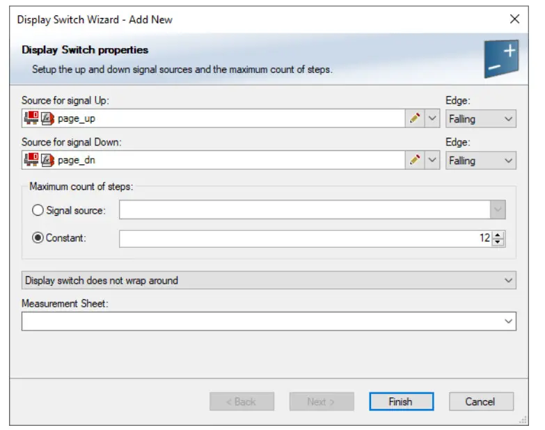Decrease the constant step count with down arrow
This screenshot has width=545, height=430.
pyautogui.click(x=498, y=242)
